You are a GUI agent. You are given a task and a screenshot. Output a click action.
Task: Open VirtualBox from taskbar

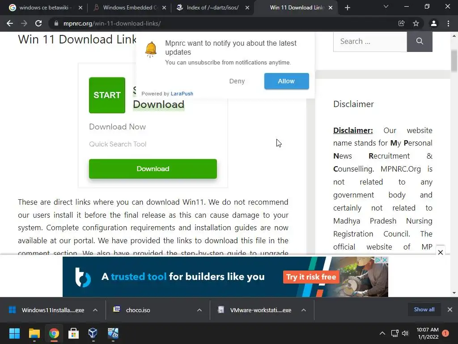click(93, 333)
